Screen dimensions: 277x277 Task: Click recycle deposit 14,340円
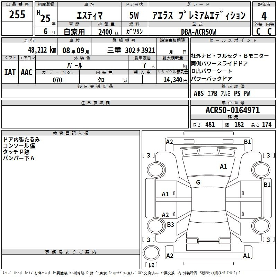click(175, 80)
